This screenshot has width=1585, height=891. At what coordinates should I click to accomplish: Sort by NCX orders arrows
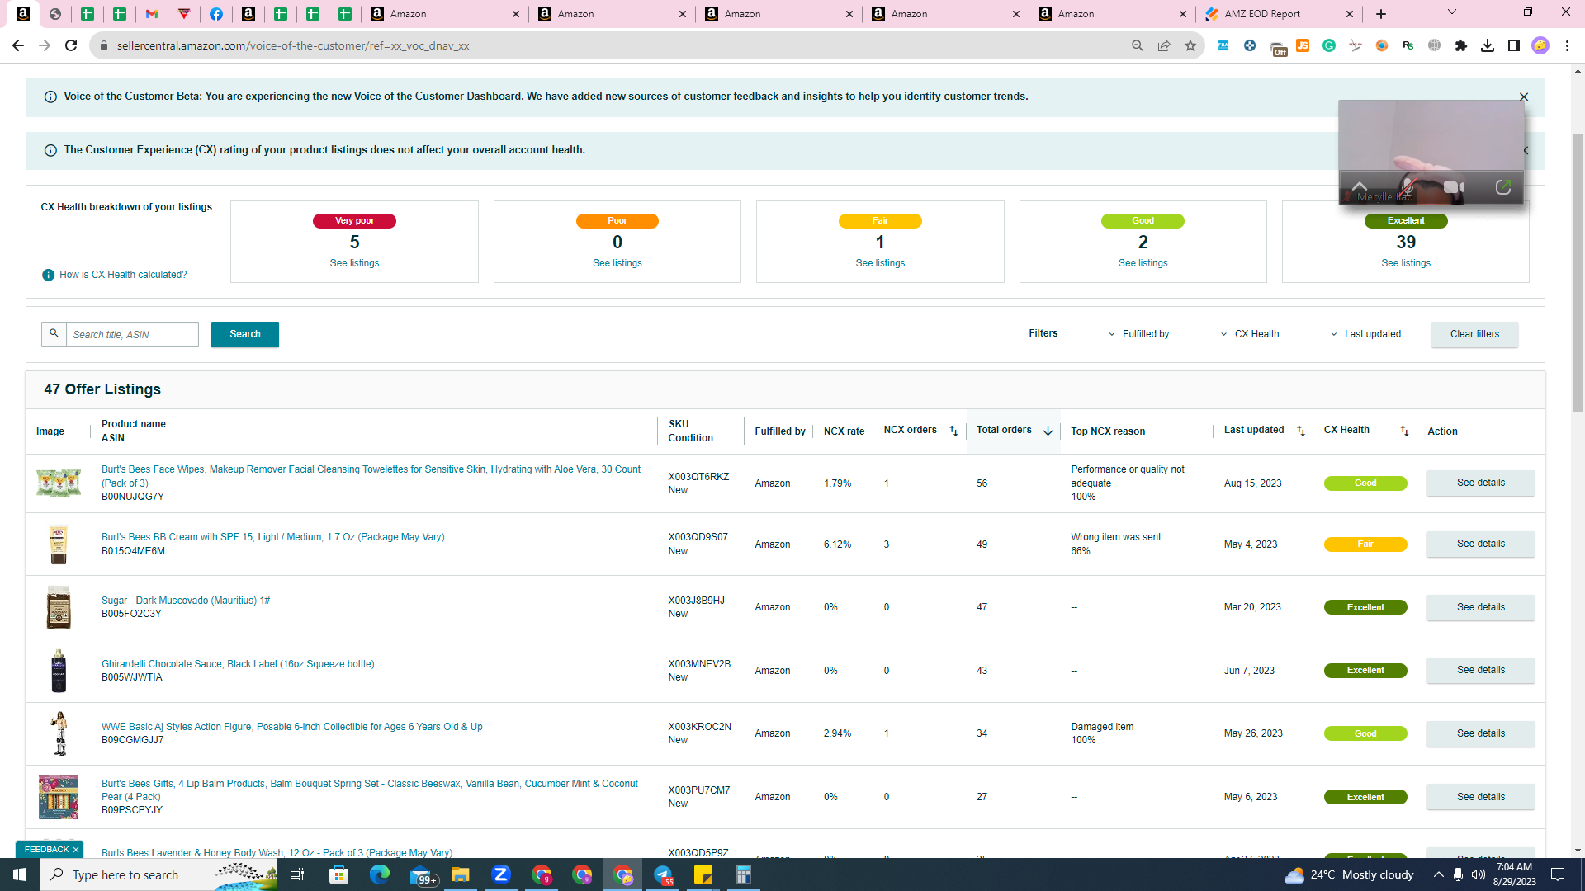953,431
